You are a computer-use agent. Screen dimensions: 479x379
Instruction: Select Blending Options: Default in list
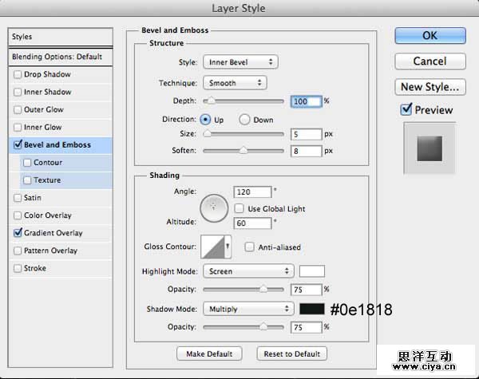click(57, 57)
